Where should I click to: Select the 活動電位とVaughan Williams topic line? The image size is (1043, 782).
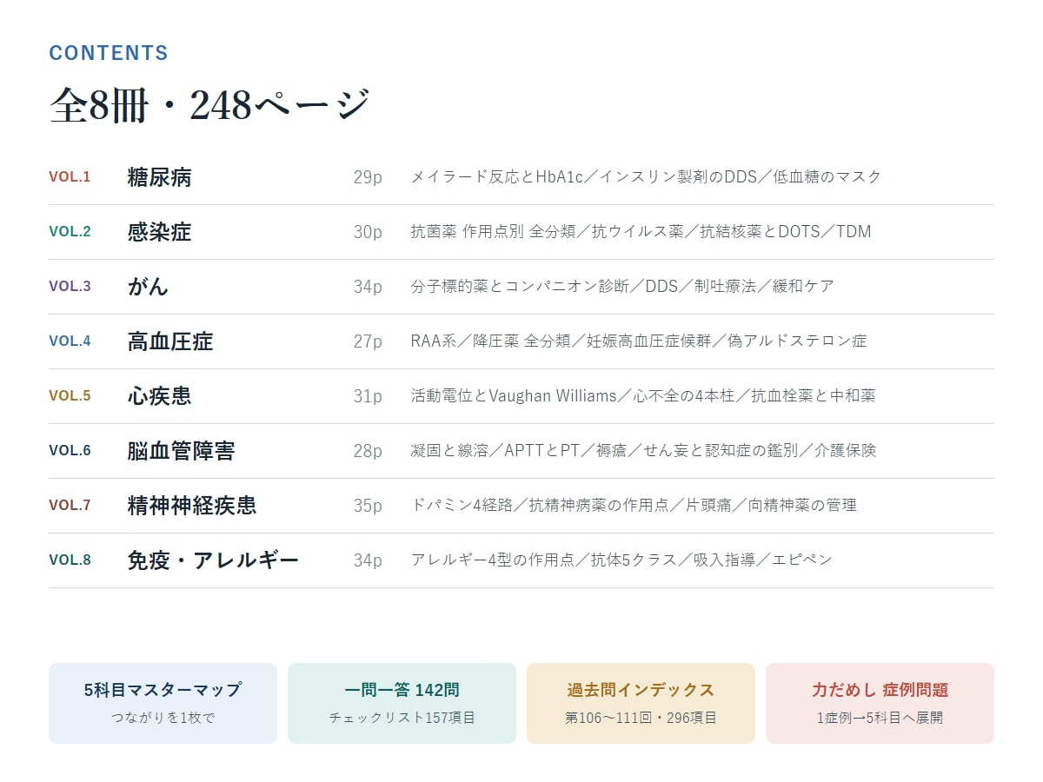point(643,396)
